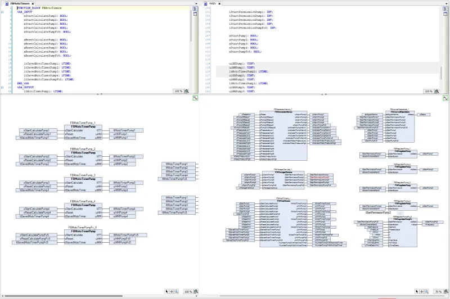The height and width of the screenshot is (299, 450).
Task: Switch to the FBMotoTimers tab
Action: [x=20, y=3]
